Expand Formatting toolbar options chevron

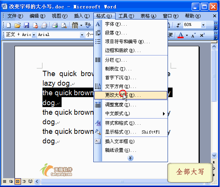pyautogui.click(x=216, y=36)
